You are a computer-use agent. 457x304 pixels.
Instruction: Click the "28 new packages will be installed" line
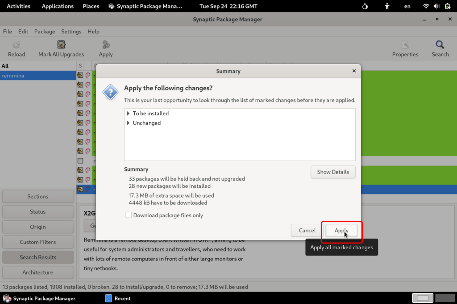[x=170, y=186]
